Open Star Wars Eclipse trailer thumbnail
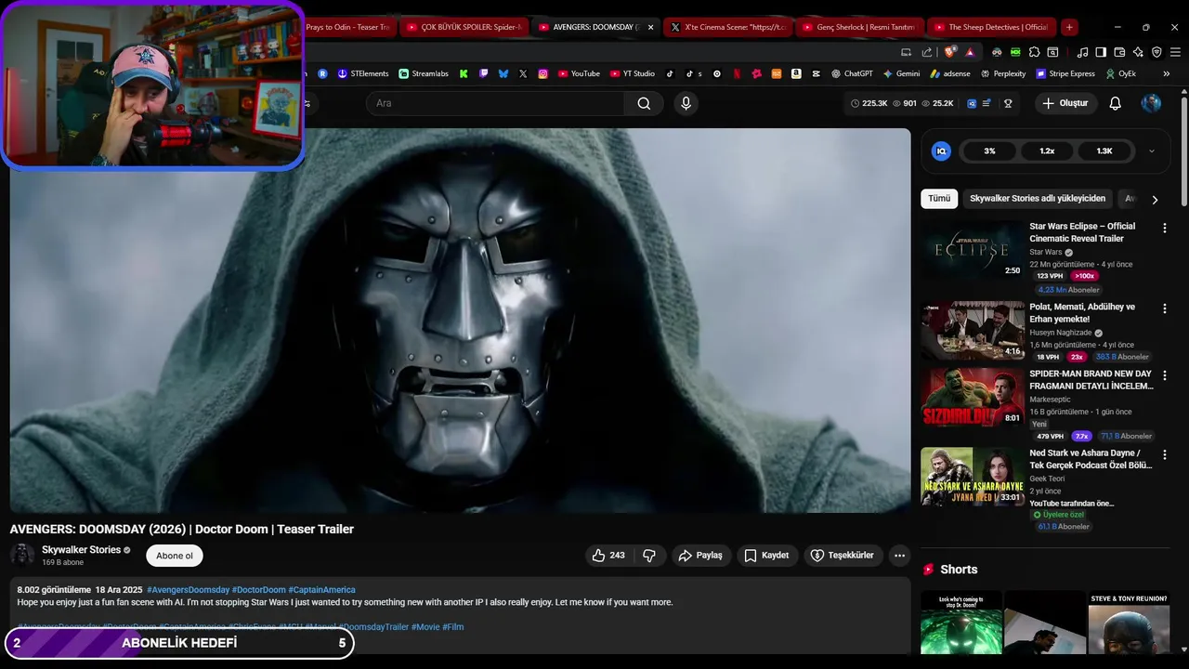This screenshot has height=669, width=1189. (973, 250)
